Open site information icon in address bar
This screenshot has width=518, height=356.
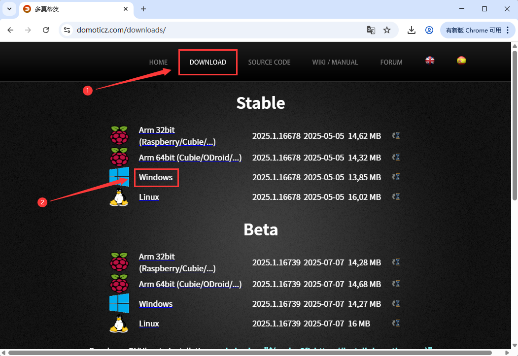(67, 30)
